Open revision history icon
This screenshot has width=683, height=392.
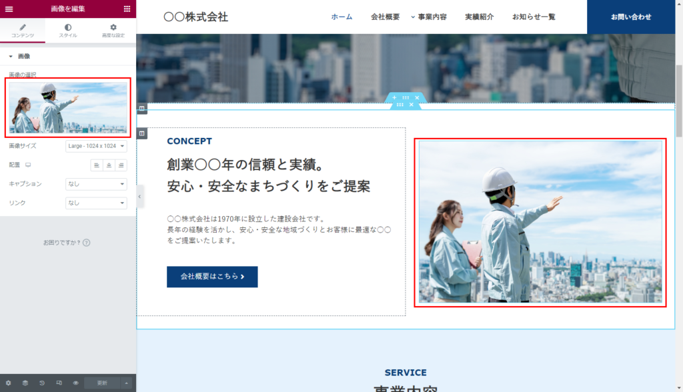tap(42, 383)
